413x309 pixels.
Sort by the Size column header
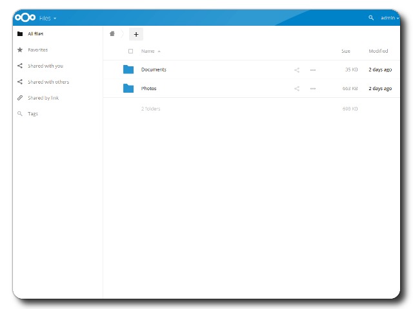[x=346, y=51]
